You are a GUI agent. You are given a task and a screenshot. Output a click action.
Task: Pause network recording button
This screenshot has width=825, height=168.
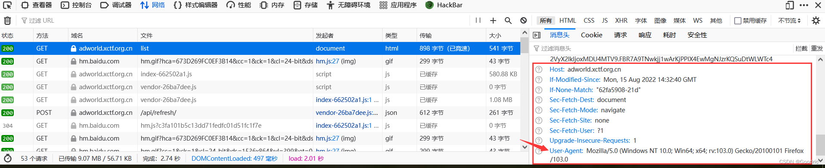coord(478,21)
